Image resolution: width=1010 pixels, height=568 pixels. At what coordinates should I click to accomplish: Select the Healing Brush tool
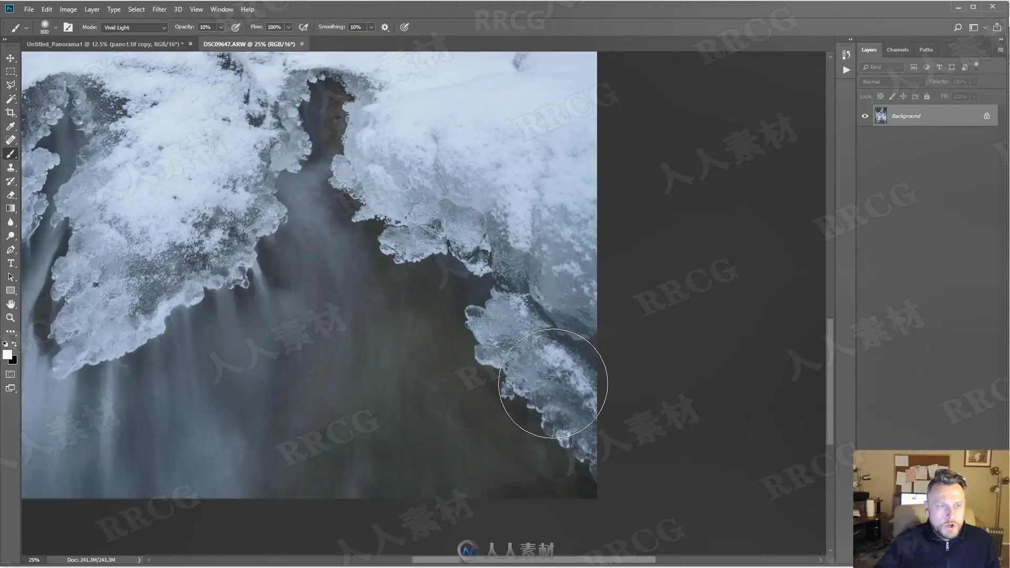coord(11,140)
